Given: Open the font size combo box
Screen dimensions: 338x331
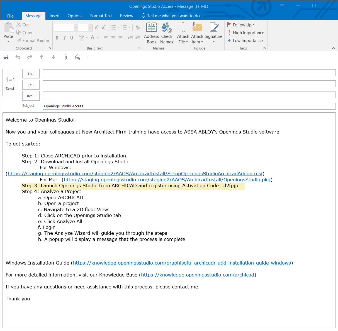Looking at the screenshot, I should [85, 28].
